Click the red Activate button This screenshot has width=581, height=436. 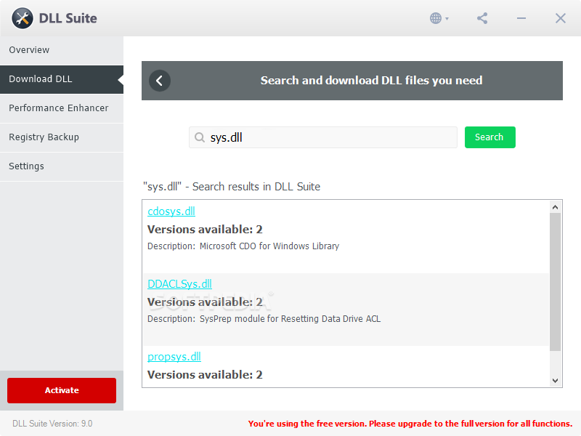[62, 390]
